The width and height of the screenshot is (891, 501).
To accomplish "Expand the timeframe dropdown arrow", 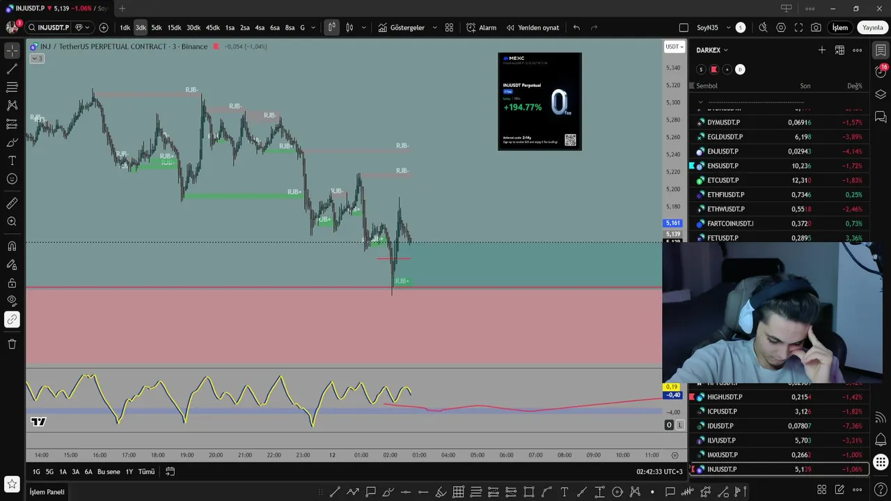I will pyautogui.click(x=313, y=28).
